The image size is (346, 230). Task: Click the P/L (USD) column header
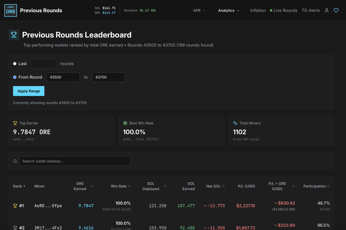pos(247,186)
